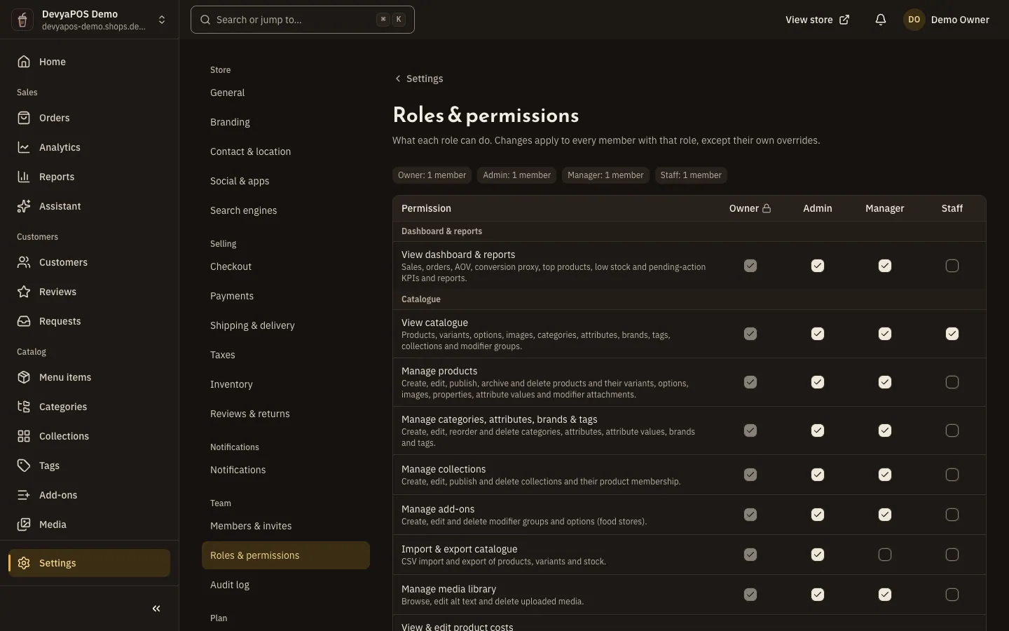Focus the Search or jump to field
Screen dimensions: 1009x631
pos(303,20)
